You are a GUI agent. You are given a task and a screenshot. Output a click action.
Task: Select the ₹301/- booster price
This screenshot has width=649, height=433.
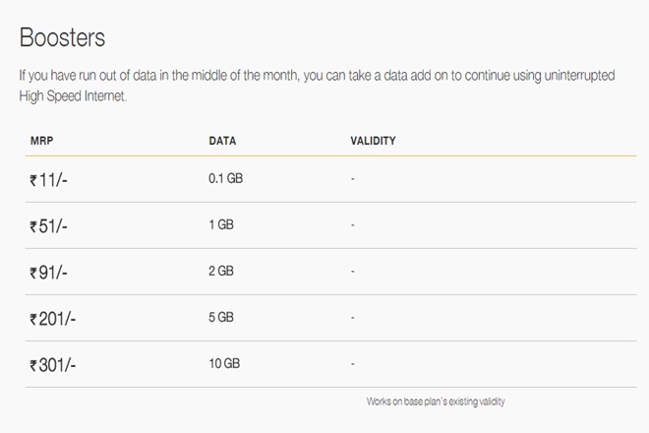[53, 365]
